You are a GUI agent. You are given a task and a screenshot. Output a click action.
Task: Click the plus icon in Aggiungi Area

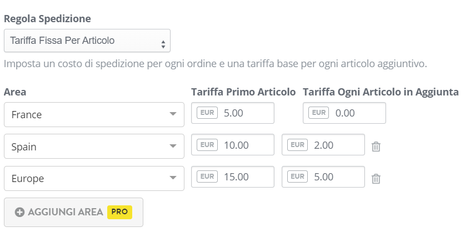pos(19,212)
